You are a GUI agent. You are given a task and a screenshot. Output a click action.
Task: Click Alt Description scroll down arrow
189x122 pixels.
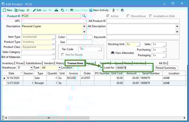click(177, 32)
